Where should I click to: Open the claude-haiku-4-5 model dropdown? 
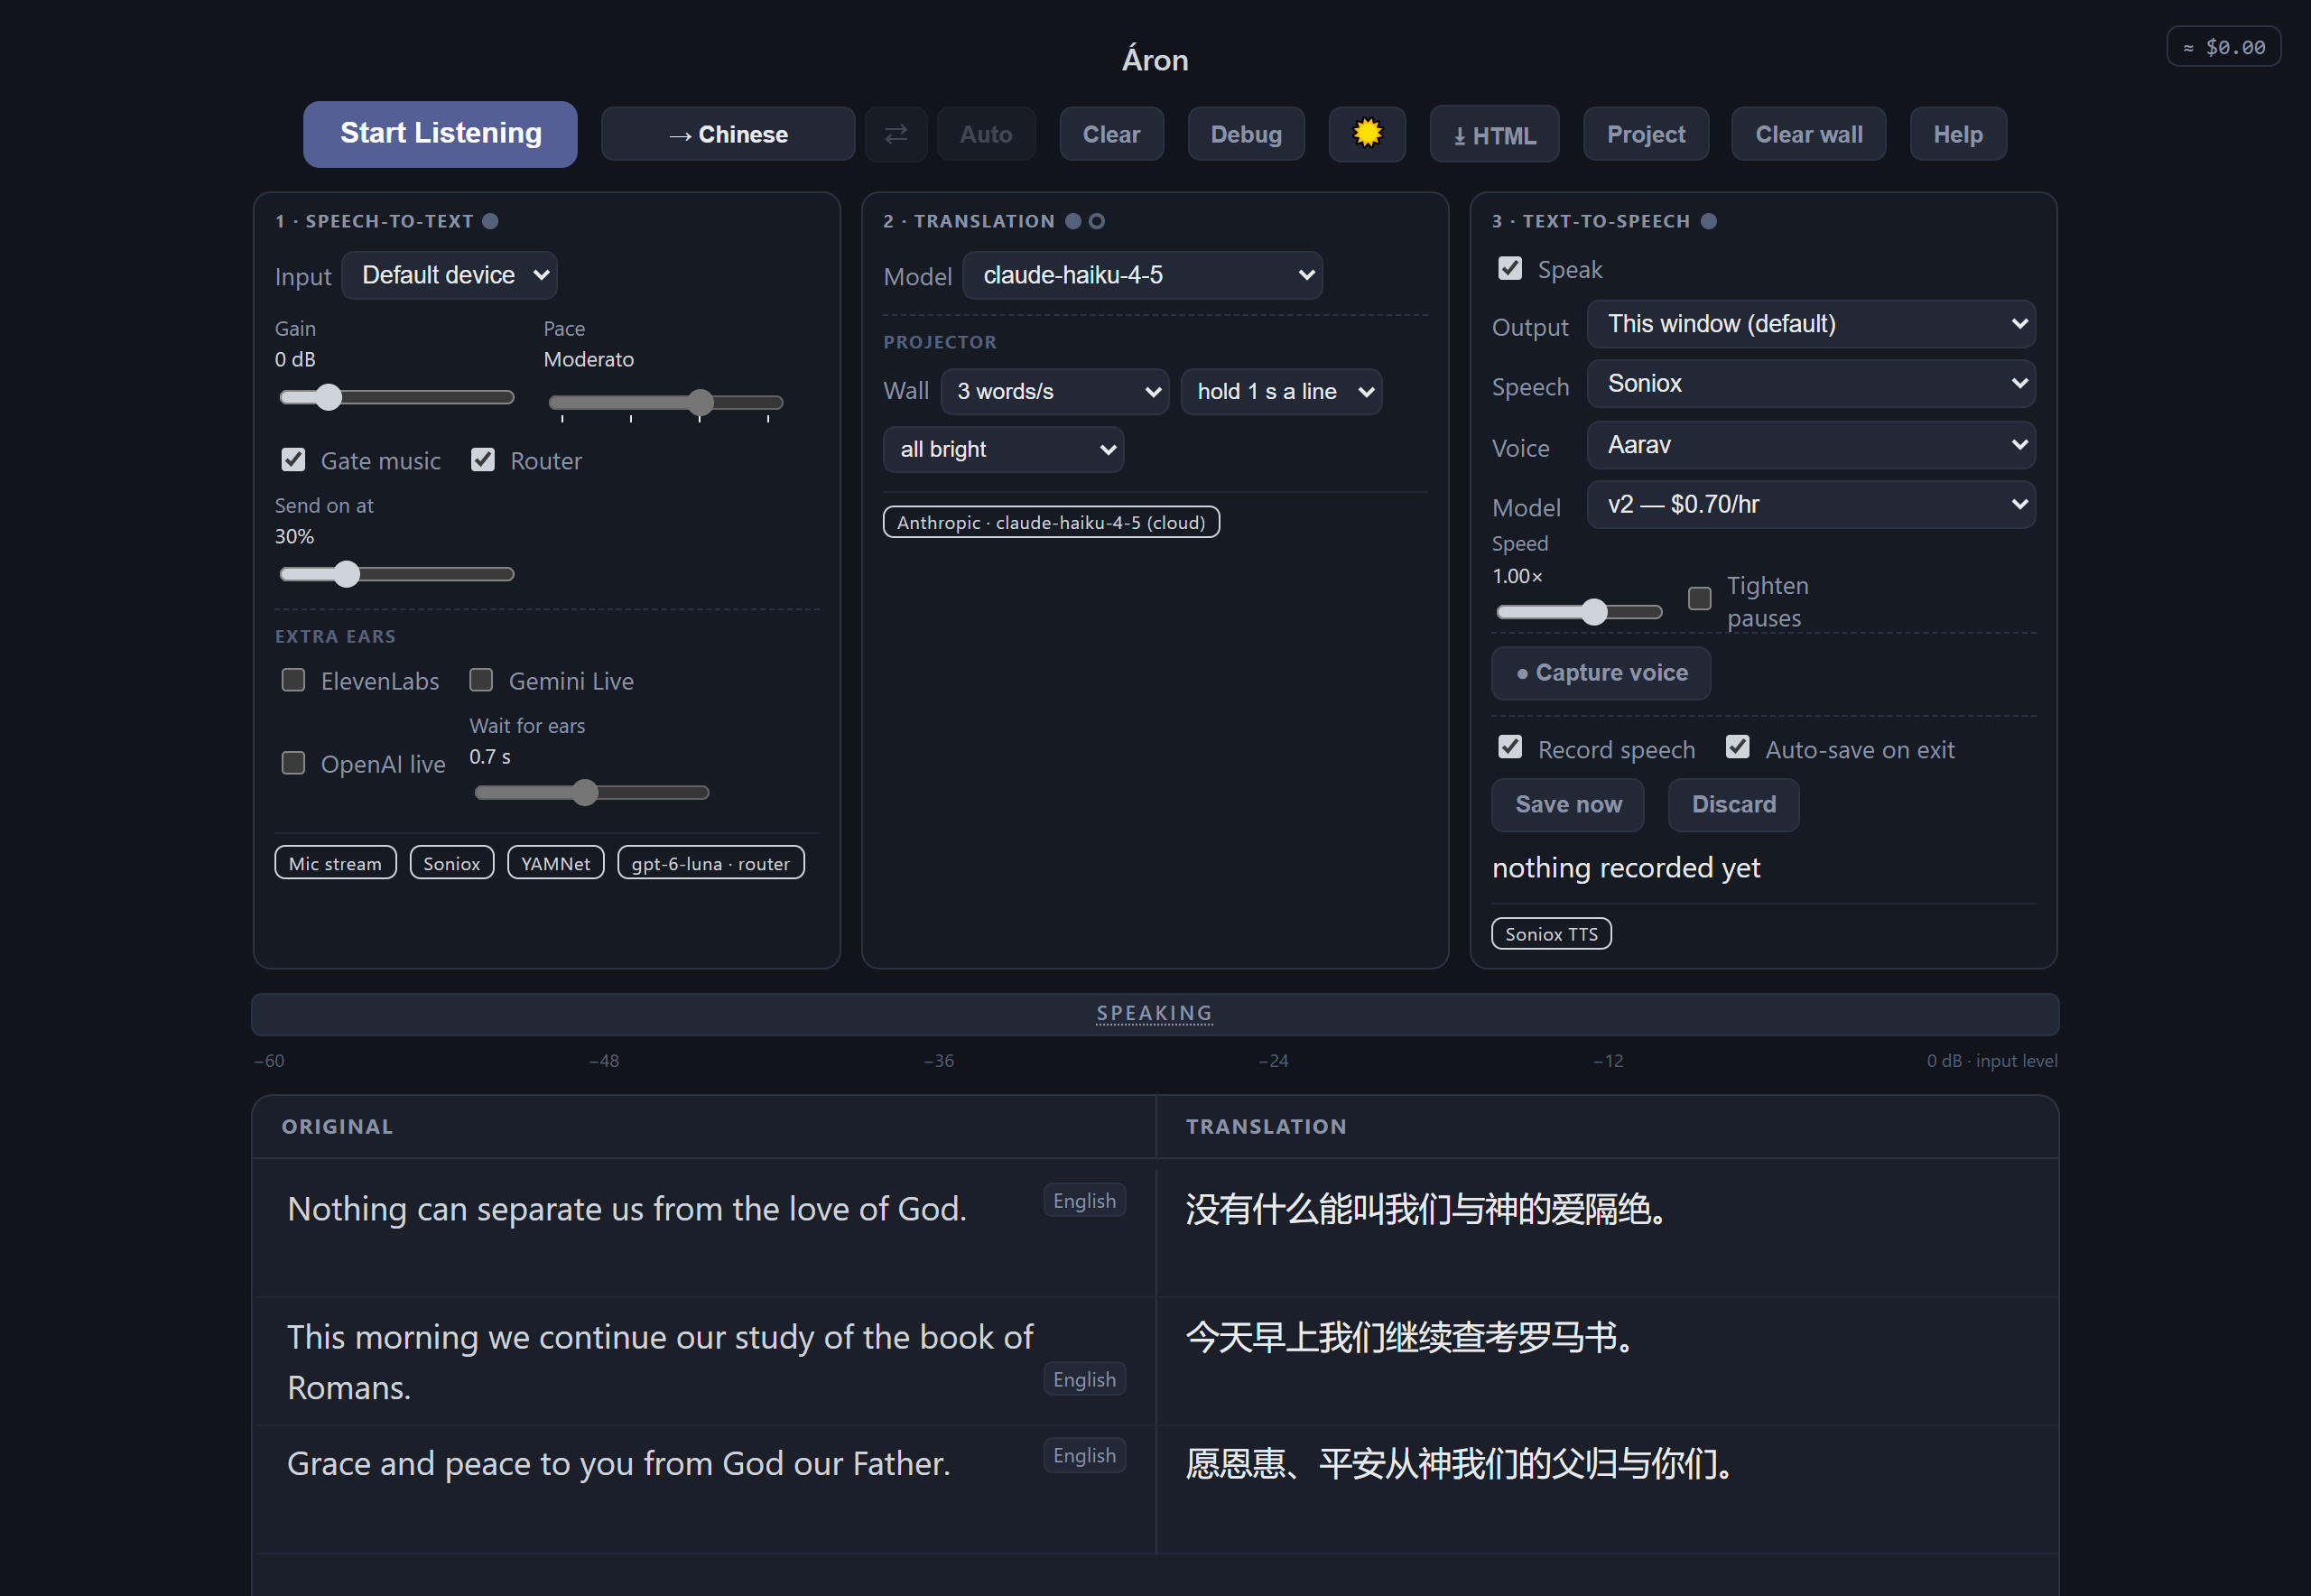point(1142,275)
